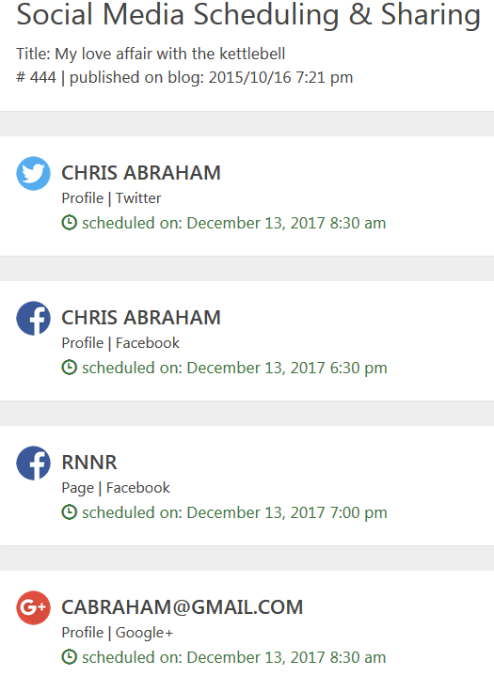This screenshot has width=494, height=676.
Task: Select the CABRAHAM@GMAIL.COM account name
Action: (x=182, y=607)
